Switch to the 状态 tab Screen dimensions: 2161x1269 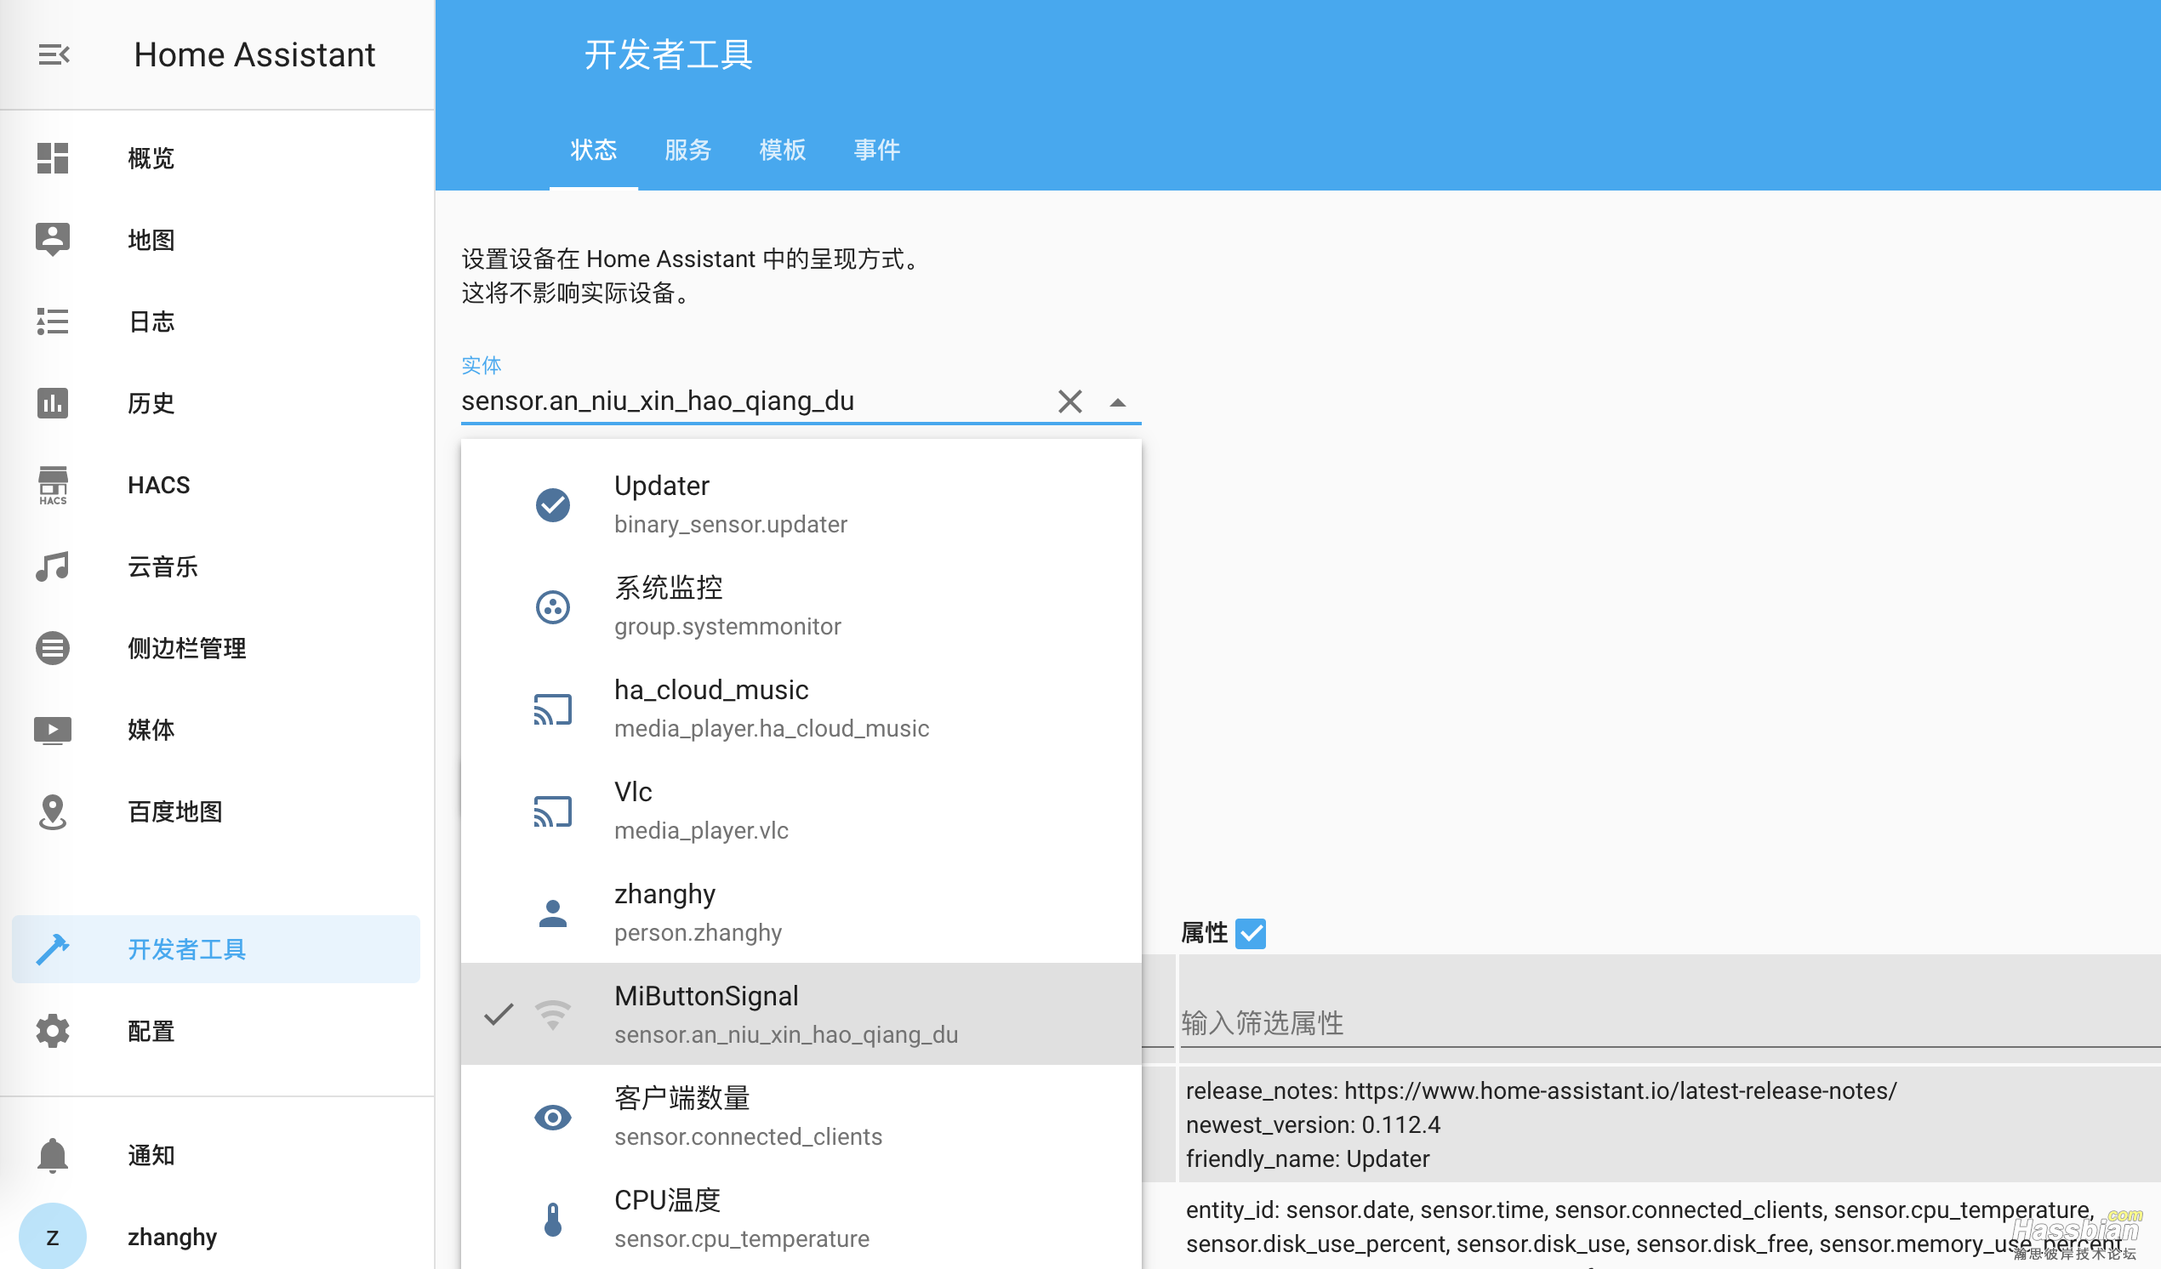pos(593,150)
